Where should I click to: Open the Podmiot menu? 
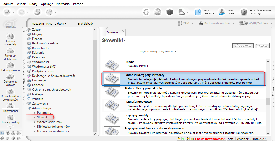click(7, 4)
